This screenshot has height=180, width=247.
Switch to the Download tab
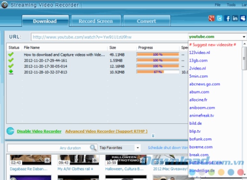(45, 21)
